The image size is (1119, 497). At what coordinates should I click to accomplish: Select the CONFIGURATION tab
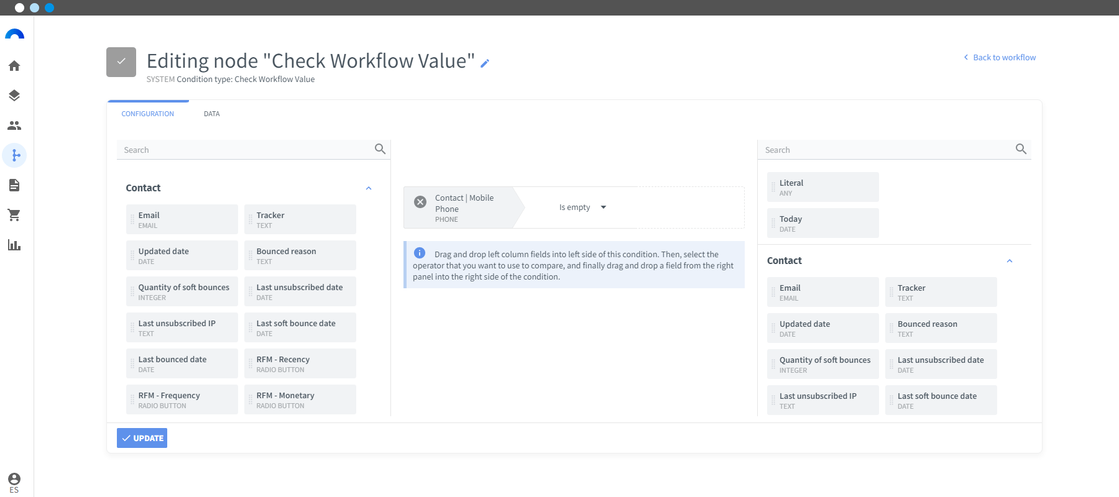pyautogui.click(x=148, y=114)
